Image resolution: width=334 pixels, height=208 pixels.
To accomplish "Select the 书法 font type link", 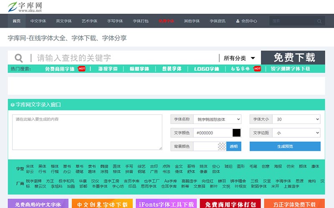I will pos(166,171).
